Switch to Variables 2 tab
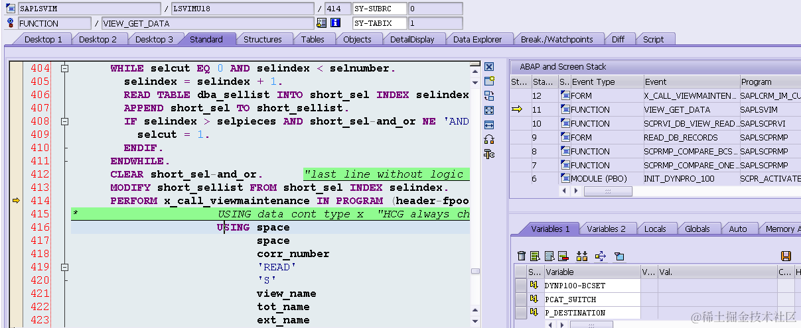This screenshot has height=328, width=801. pyautogui.click(x=606, y=229)
